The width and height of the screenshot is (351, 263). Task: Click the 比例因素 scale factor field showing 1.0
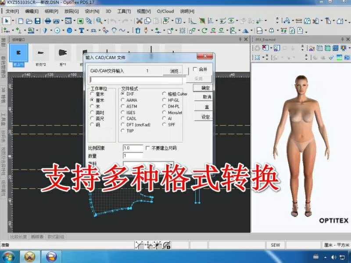pos(133,148)
